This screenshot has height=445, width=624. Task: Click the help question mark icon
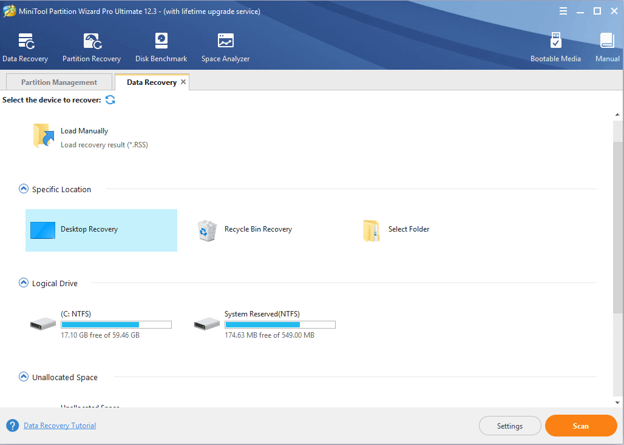click(x=12, y=426)
